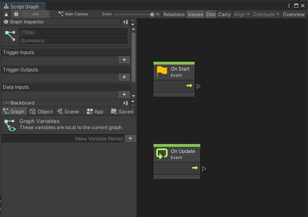Viewport: 308px width, 217px height.
Task: Click inspector scrollbar up arrow
Action: coord(134,29)
